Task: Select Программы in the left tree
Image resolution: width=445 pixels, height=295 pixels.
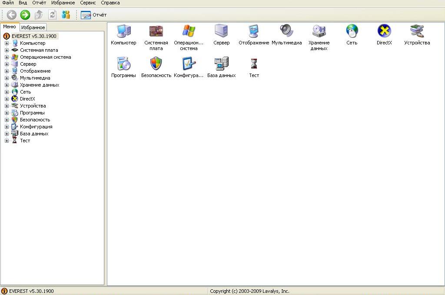Action: tap(32, 113)
